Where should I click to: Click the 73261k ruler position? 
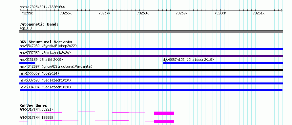click(259, 13)
